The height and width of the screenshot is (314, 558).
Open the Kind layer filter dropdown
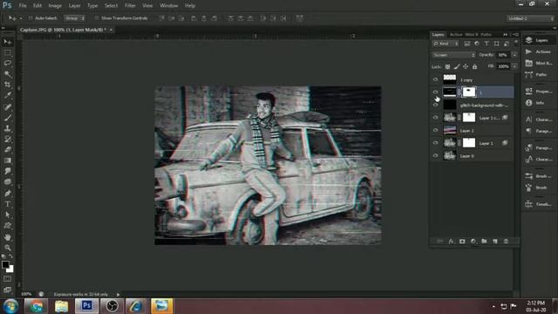[x=446, y=44]
